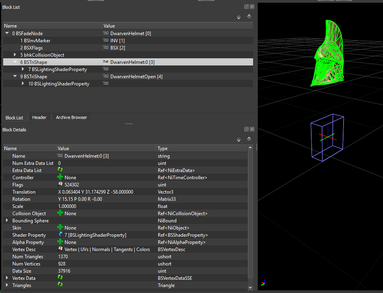Click the refresh icon in Vertex Data row
The width and height of the screenshot is (383, 293).
60,277
